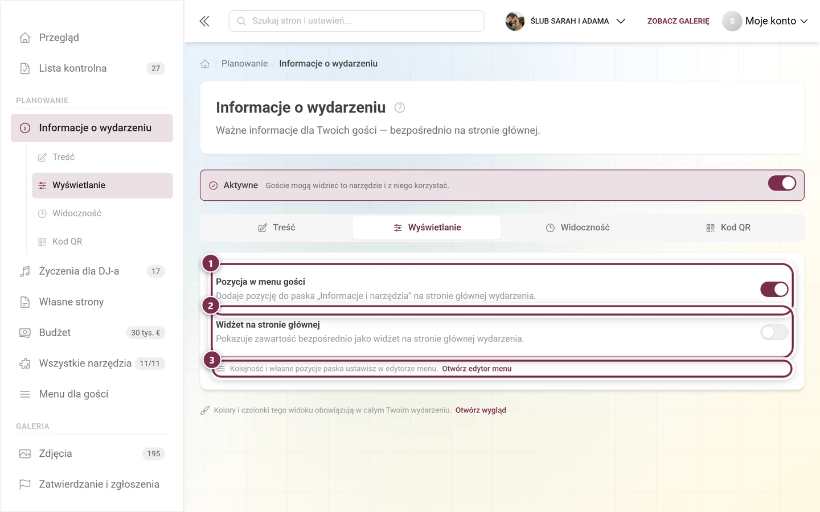Open Życzenia dla DJ-a page
820x512 pixels.
coord(92,271)
